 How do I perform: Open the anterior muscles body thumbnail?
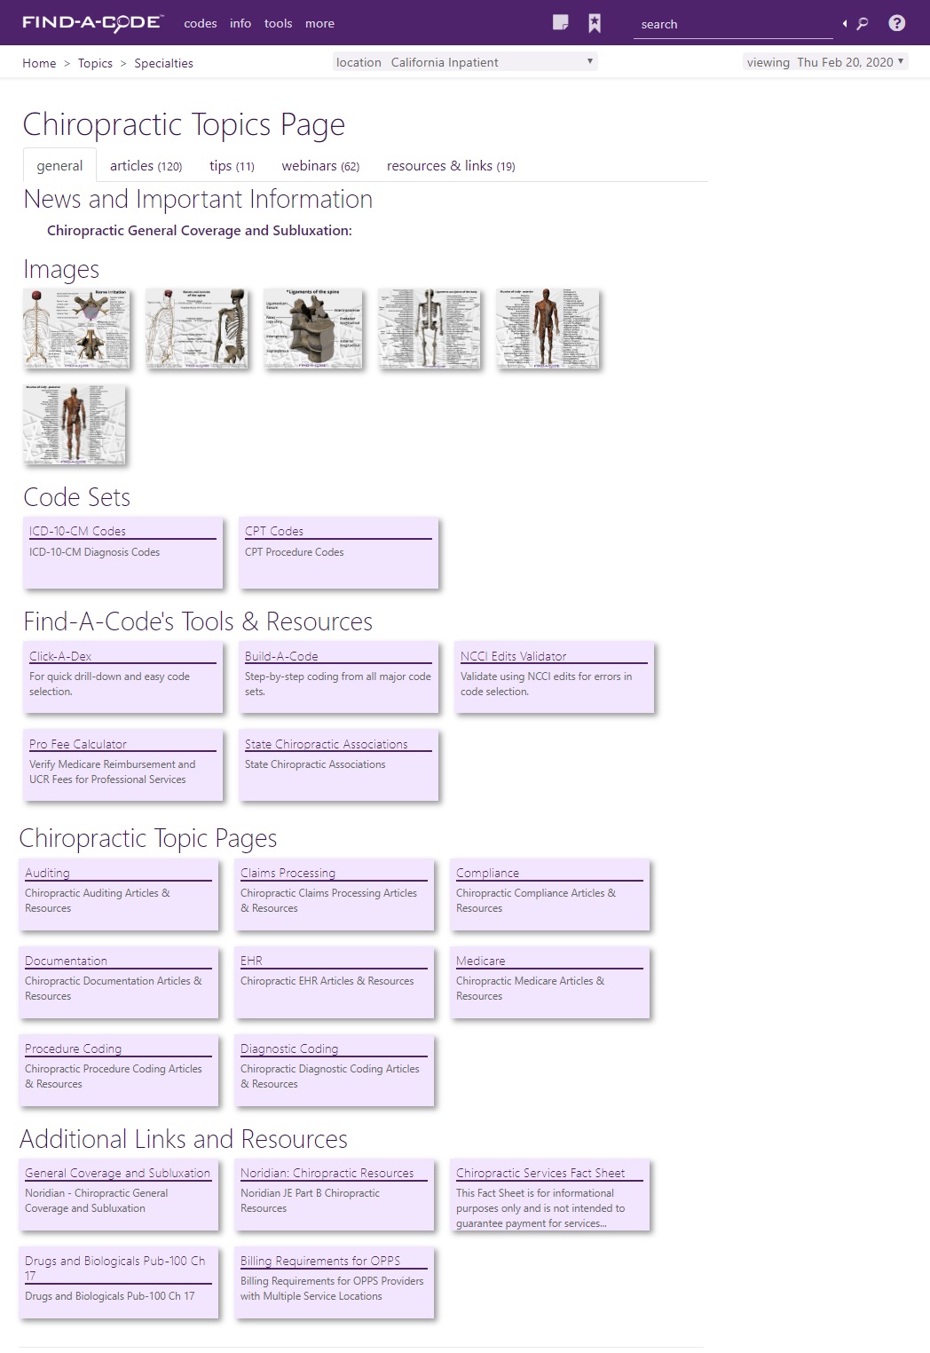(548, 328)
